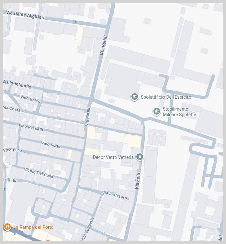The width and height of the screenshot is (226, 244).
Task: Click the Vico Gelso street name
Action: pyautogui.click(x=30, y=99)
